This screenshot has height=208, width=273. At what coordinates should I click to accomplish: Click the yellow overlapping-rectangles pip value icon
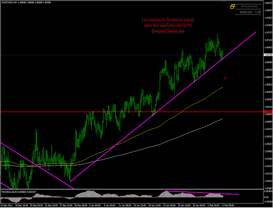(x=232, y=7)
